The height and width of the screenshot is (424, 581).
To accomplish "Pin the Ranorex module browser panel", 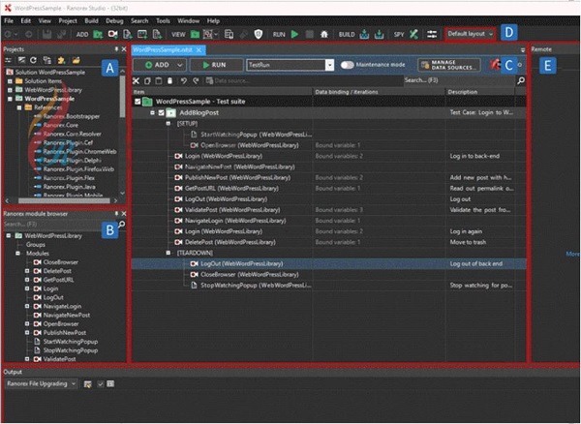I will [114, 212].
